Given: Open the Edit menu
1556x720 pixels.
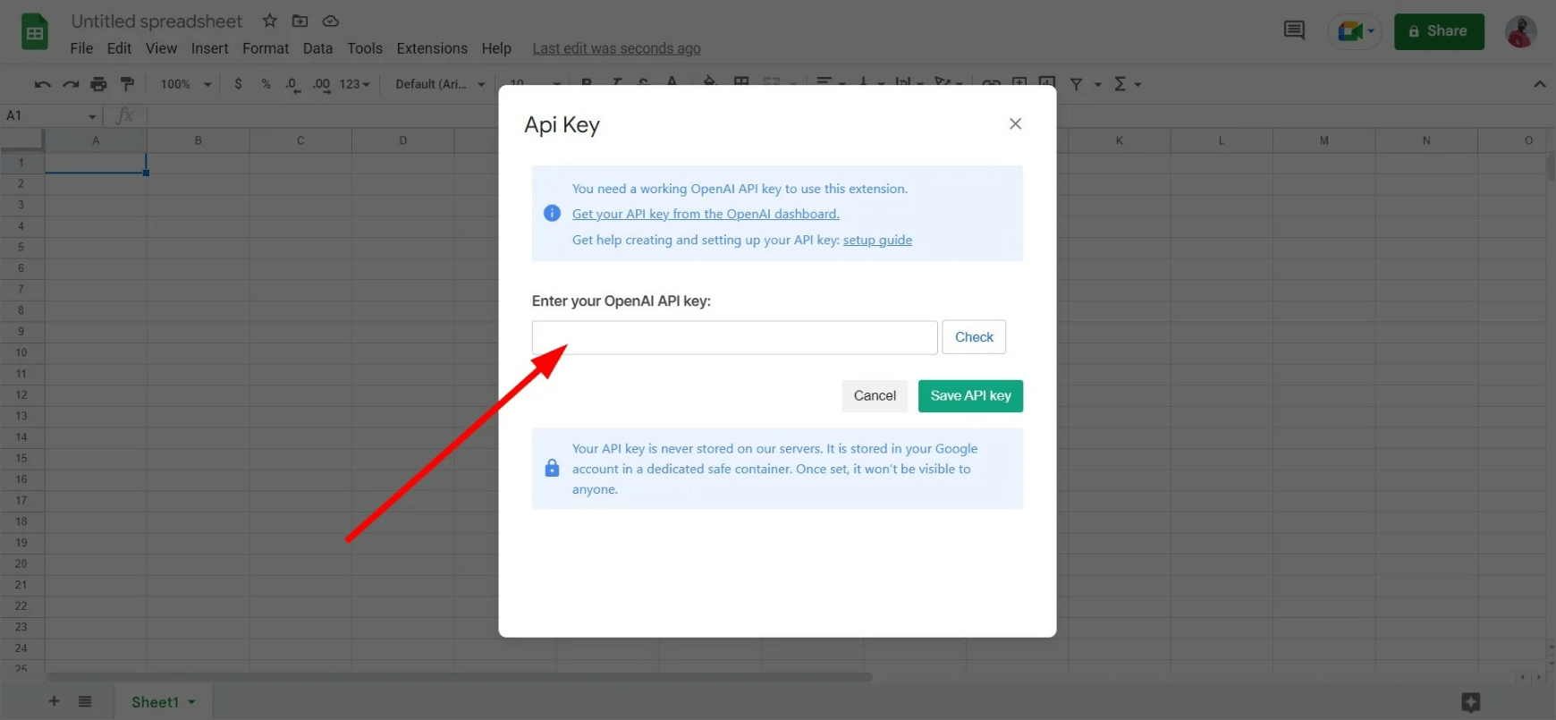Looking at the screenshot, I should point(119,48).
